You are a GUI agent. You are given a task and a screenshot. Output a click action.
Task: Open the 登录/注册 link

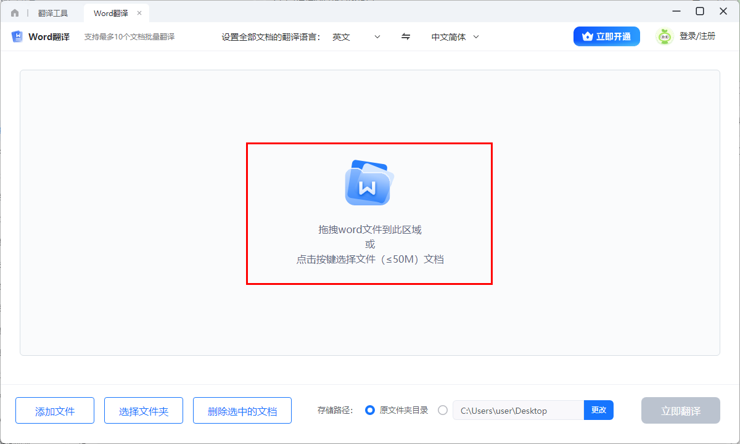click(x=697, y=36)
